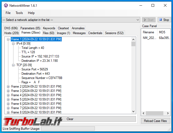The width and height of the screenshot is (173, 133).
Task: Select the NM_202... case file entry
Action: (150, 38)
